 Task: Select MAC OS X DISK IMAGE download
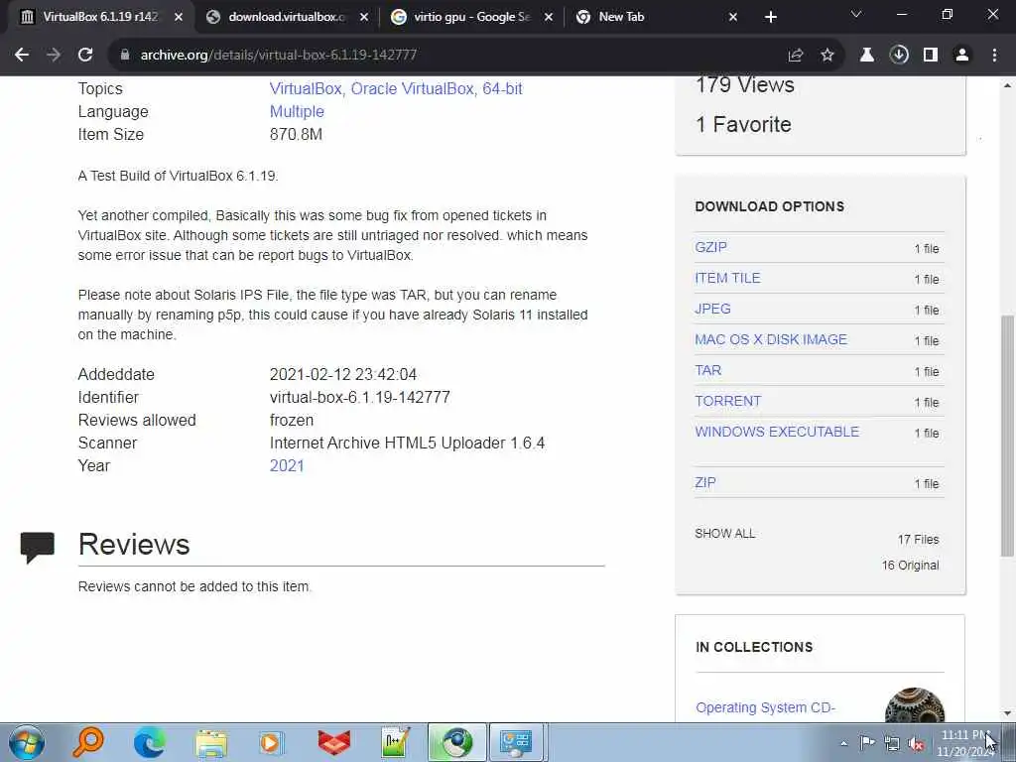(770, 339)
